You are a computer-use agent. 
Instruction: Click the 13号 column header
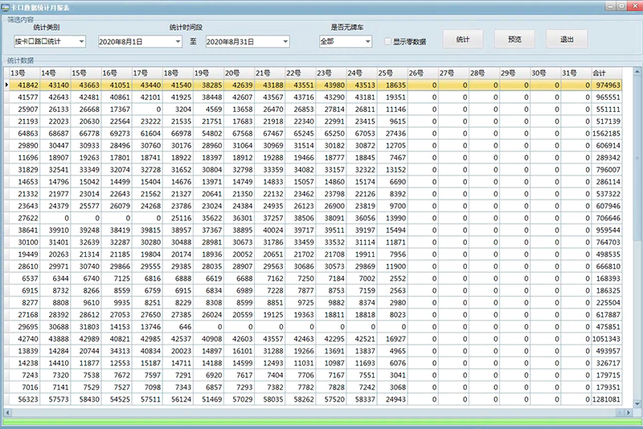[23, 72]
